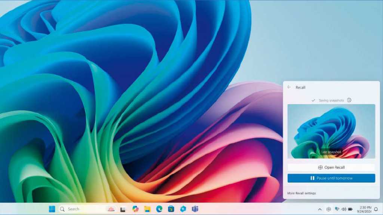Open the Start menu
The width and height of the screenshot is (383, 215).
pos(52,209)
